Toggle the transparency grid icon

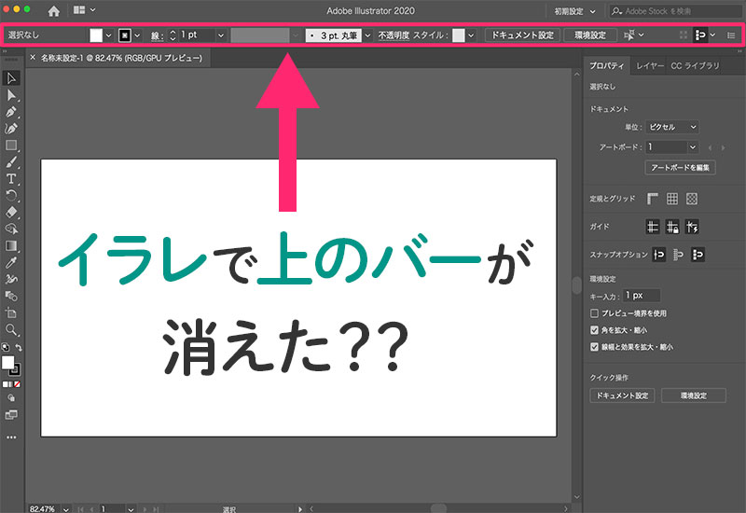[x=692, y=199]
